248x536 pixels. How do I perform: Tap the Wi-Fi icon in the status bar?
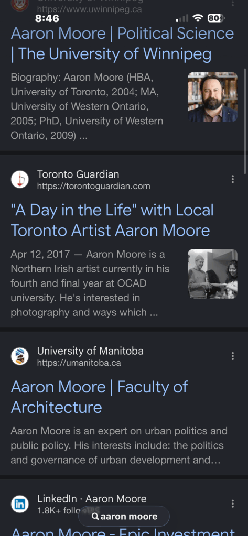[198, 18]
